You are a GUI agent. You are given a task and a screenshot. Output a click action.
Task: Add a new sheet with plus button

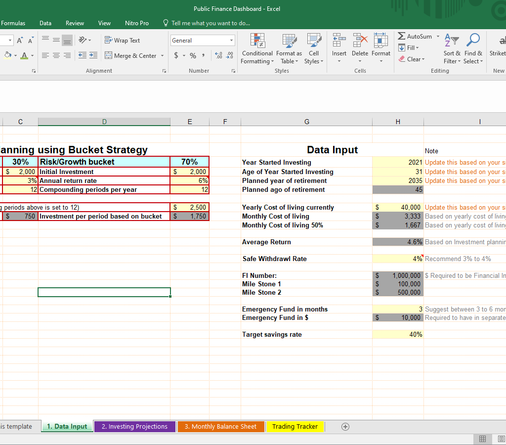point(345,427)
